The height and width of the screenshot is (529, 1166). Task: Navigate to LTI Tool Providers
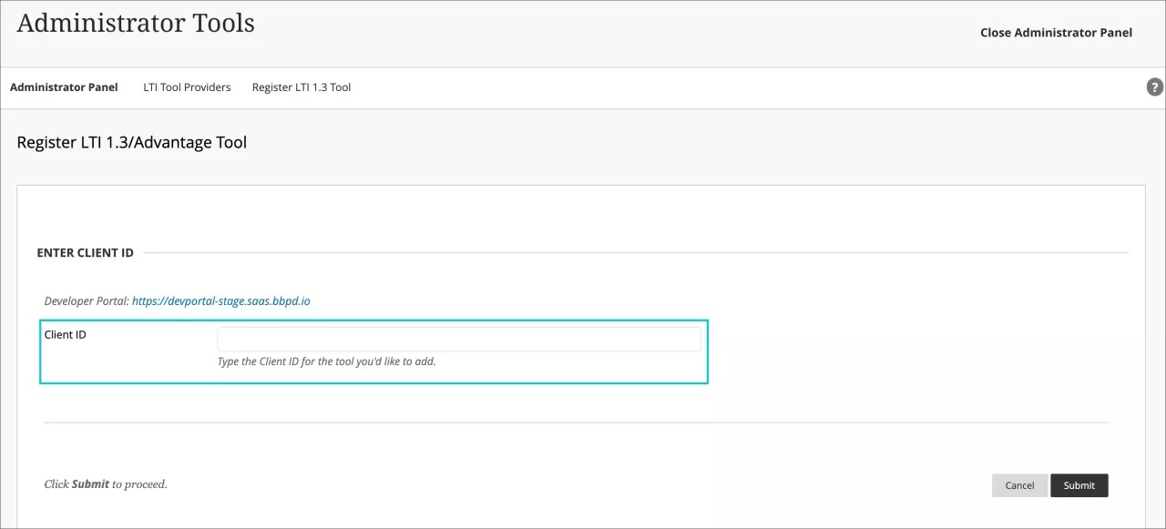pyautogui.click(x=186, y=86)
